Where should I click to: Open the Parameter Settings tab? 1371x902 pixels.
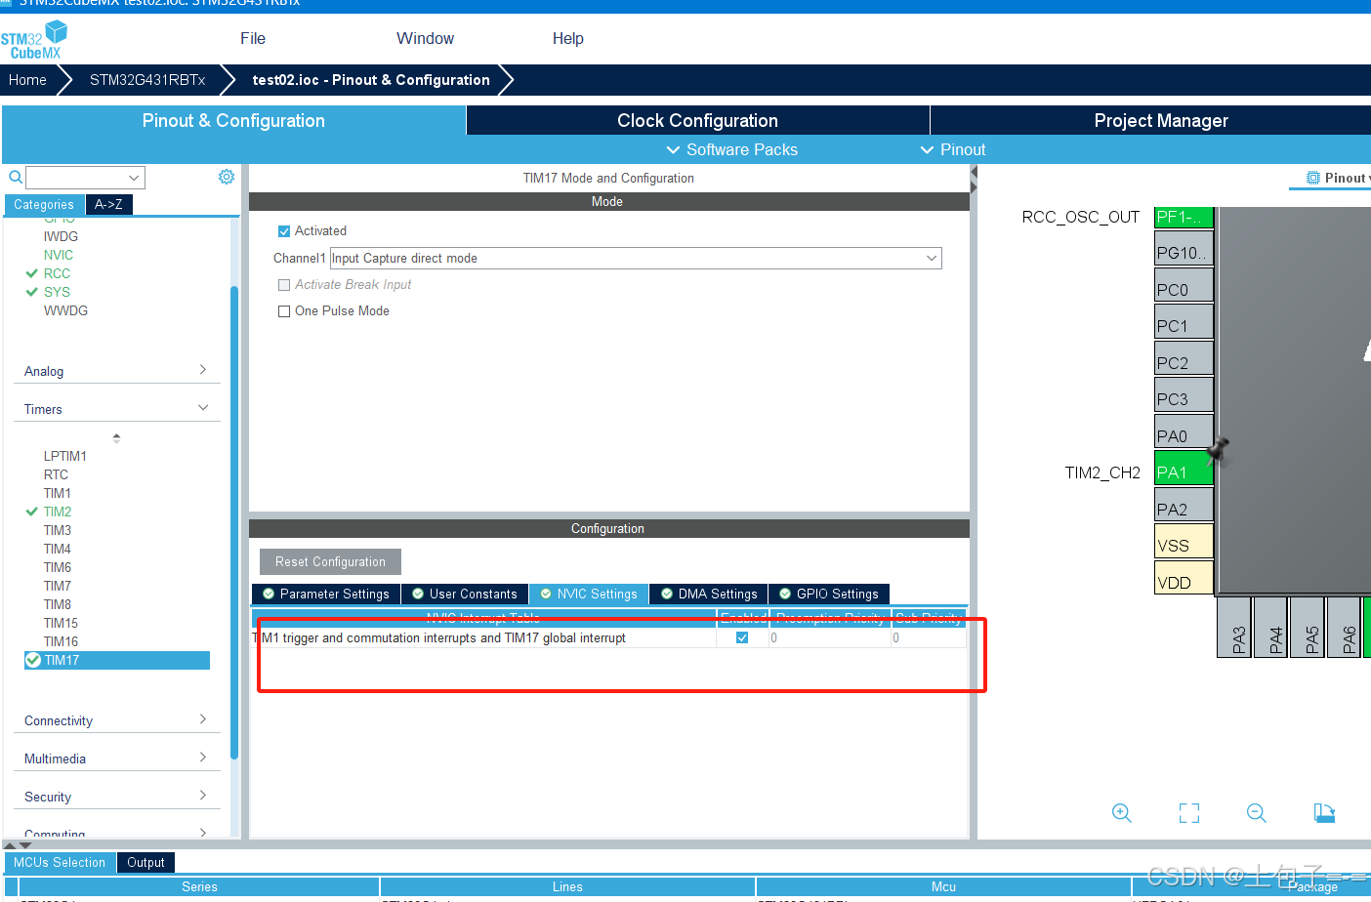click(326, 594)
